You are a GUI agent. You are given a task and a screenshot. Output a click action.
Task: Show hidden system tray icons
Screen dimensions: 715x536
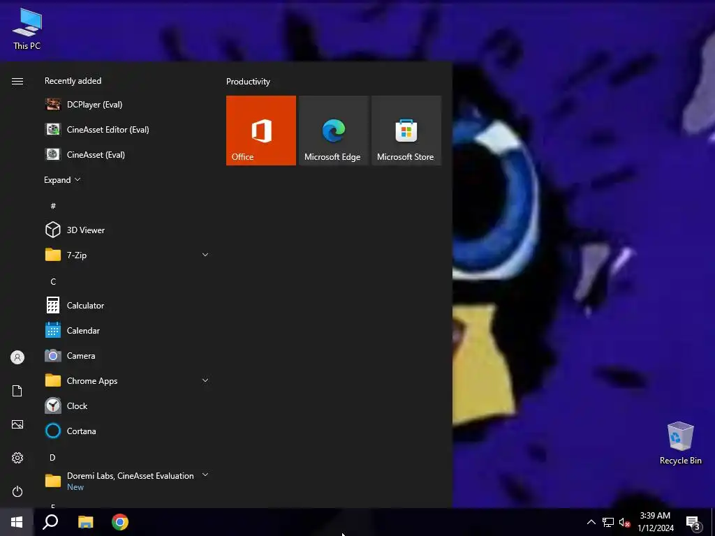coord(591,522)
